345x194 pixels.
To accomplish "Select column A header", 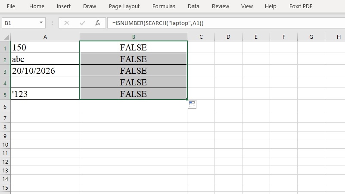I will 45,37.
